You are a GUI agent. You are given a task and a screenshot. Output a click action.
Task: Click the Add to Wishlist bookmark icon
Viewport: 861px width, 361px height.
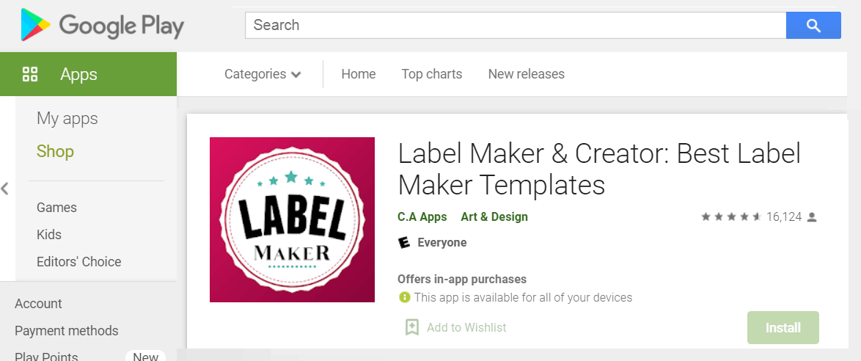tap(412, 327)
